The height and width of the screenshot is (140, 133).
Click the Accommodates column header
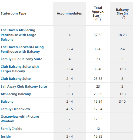click(69, 13)
